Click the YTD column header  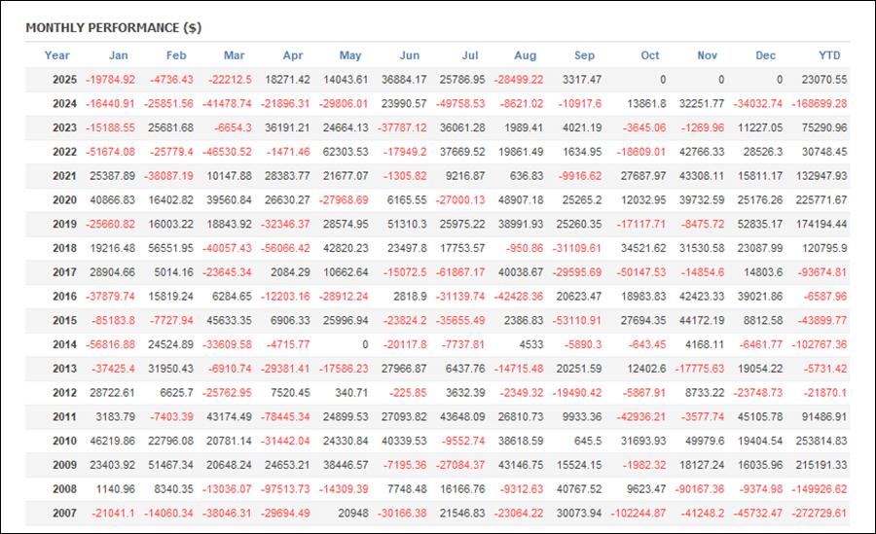[x=829, y=55]
